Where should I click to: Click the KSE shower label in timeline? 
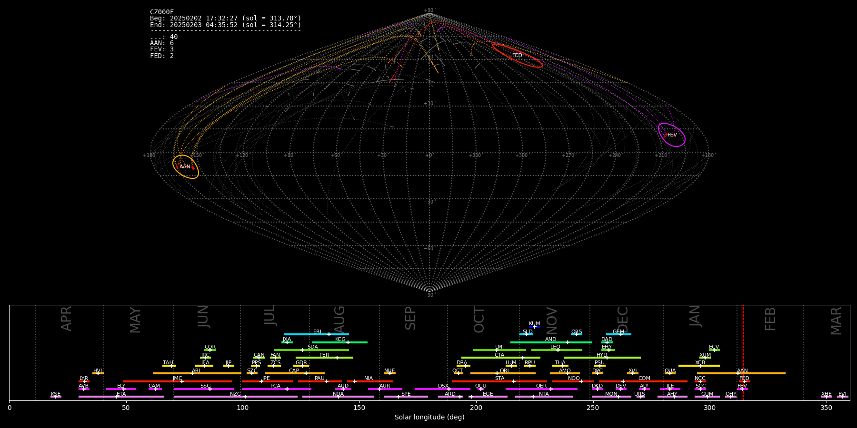coord(56,394)
